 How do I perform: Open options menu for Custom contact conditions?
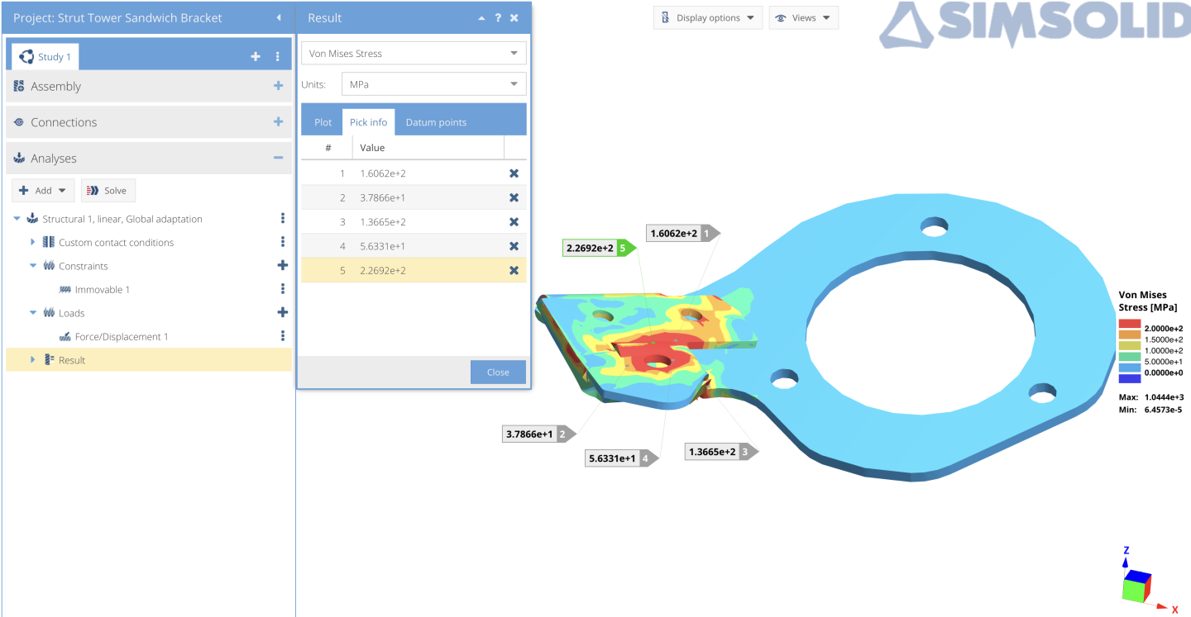[x=283, y=242]
